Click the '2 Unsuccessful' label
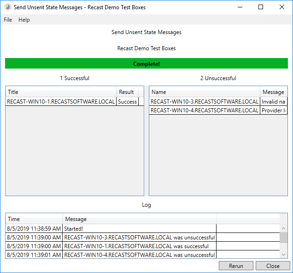 point(218,78)
